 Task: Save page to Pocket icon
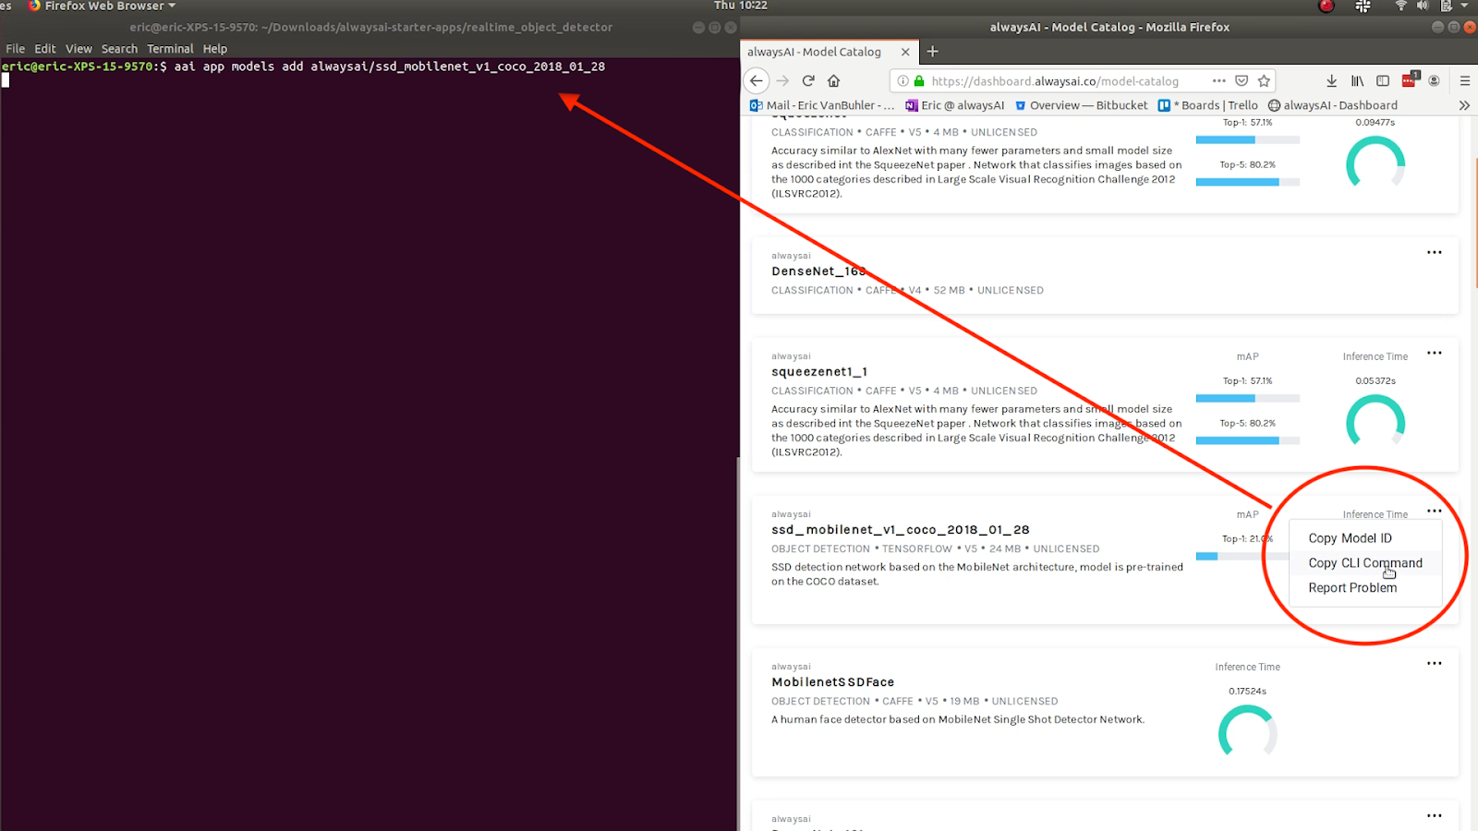(1242, 80)
